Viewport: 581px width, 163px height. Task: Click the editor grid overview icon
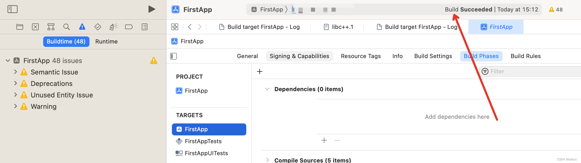click(175, 27)
